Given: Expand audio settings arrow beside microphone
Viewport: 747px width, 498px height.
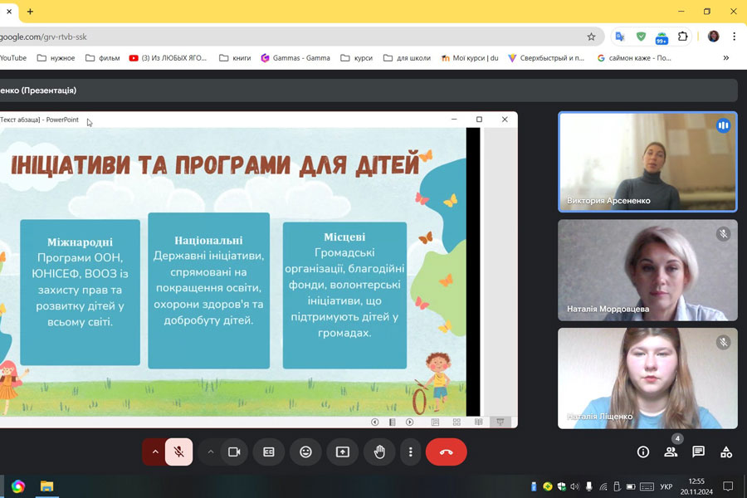Looking at the screenshot, I should click(154, 452).
